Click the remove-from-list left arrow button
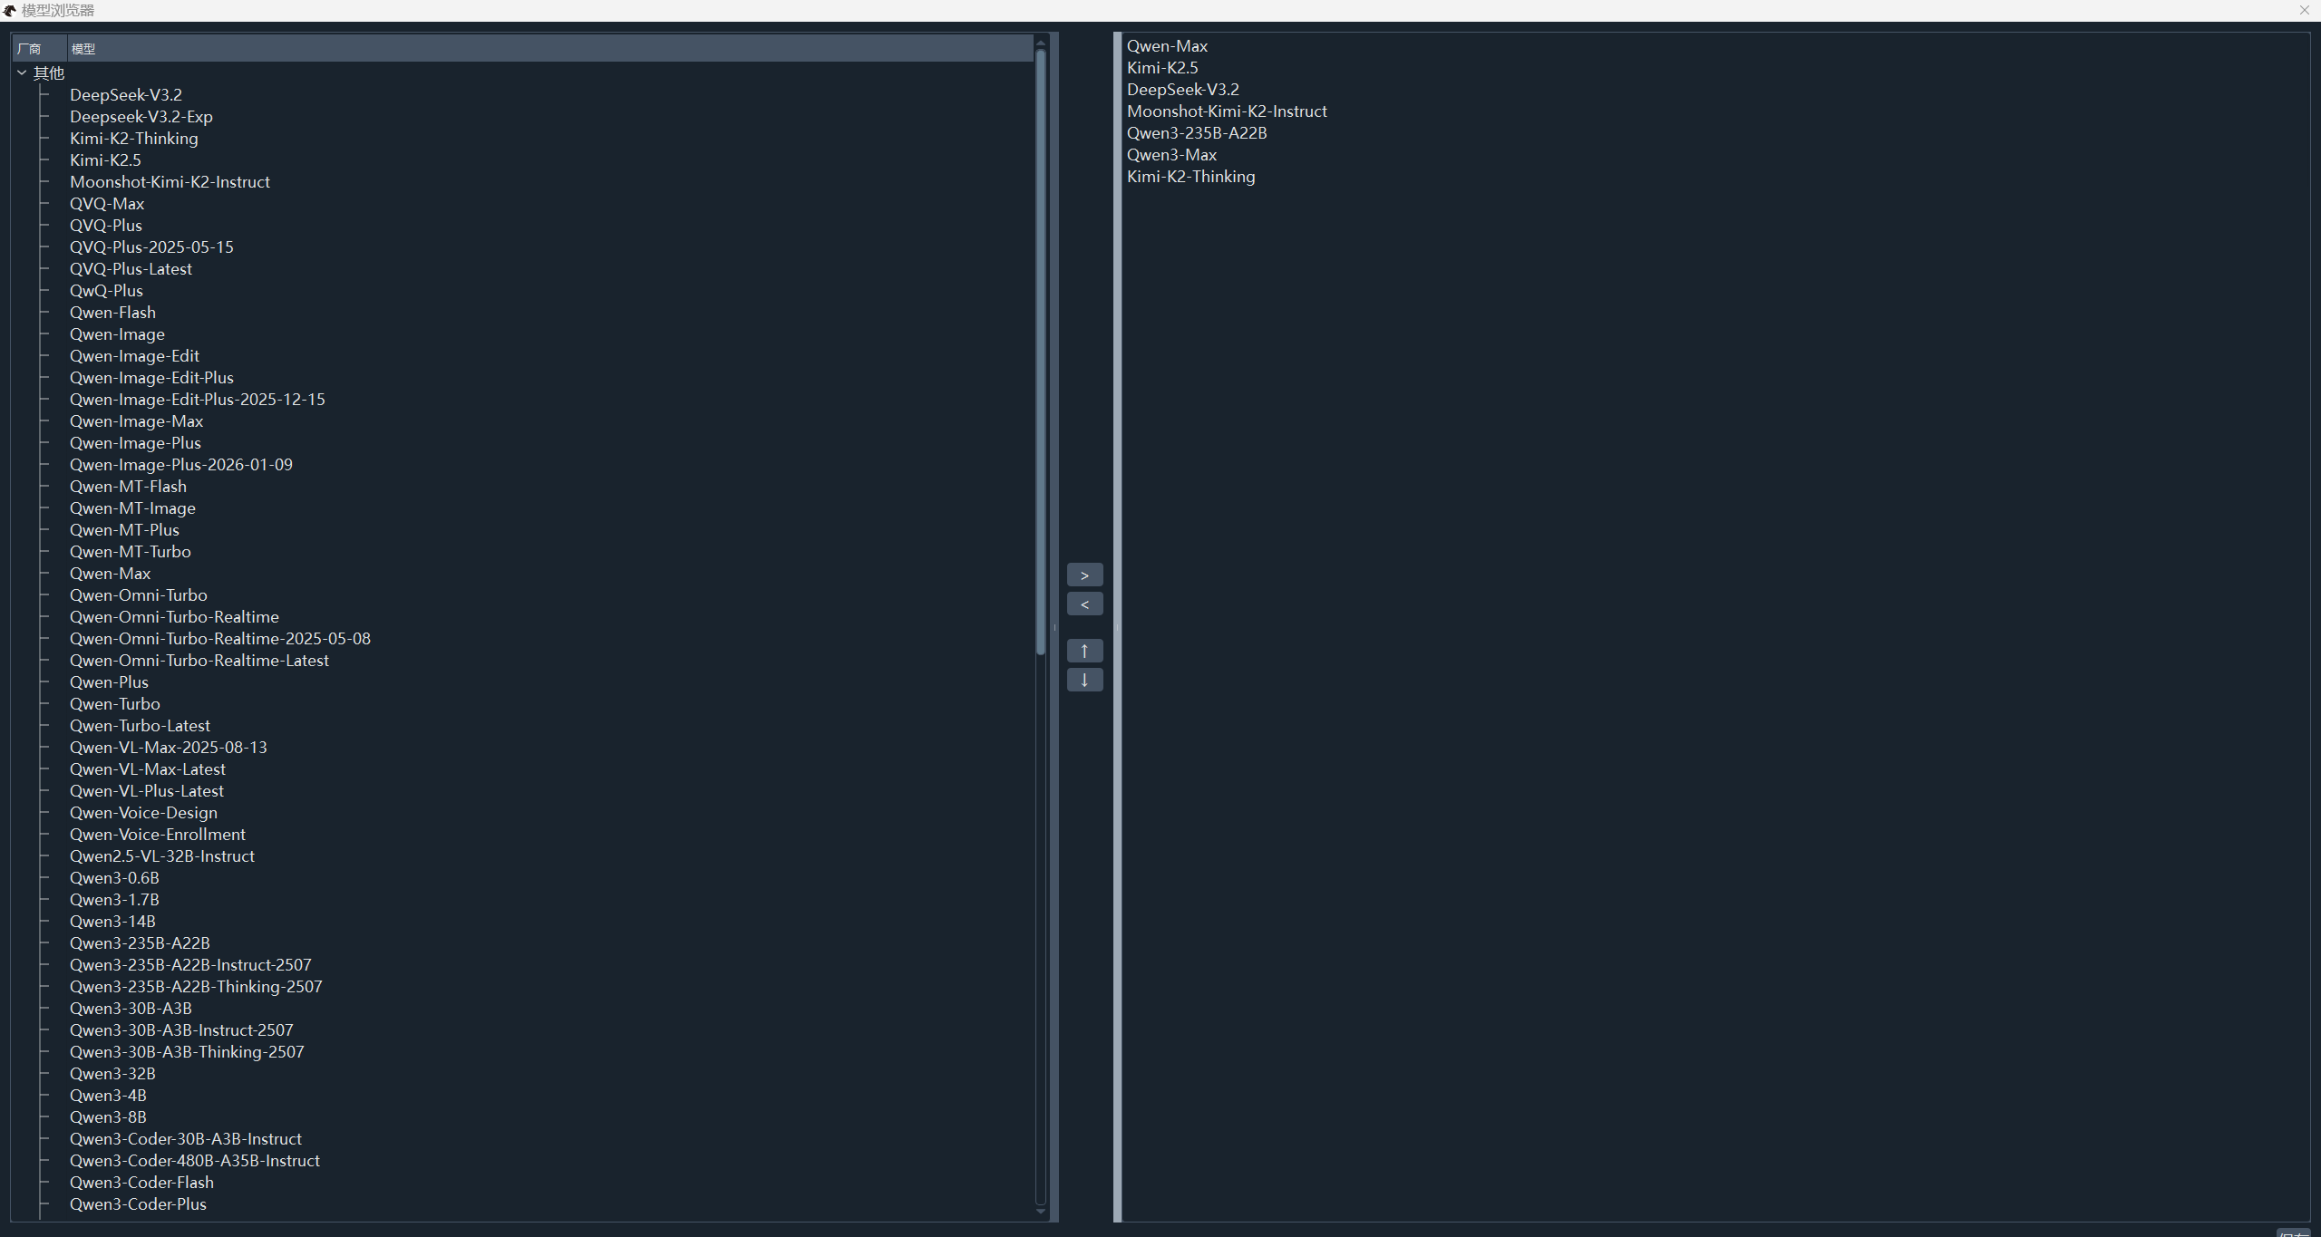The image size is (2321, 1237). tap(1084, 604)
